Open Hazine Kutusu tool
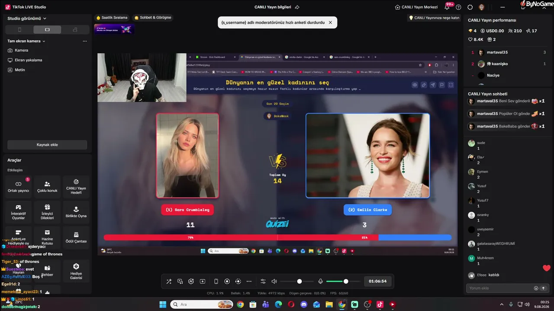Viewport: 554px width, 311px height. pos(47,238)
